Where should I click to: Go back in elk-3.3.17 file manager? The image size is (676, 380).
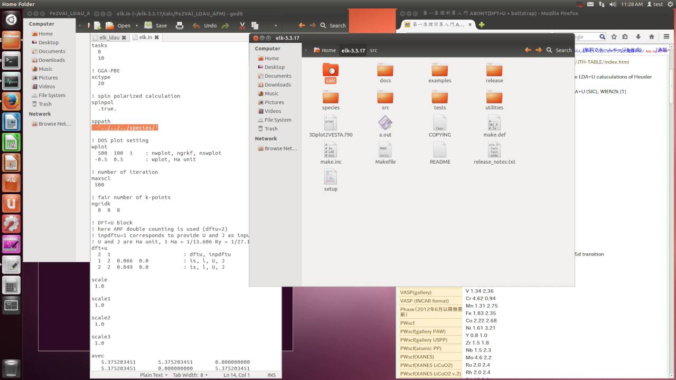click(x=528, y=50)
